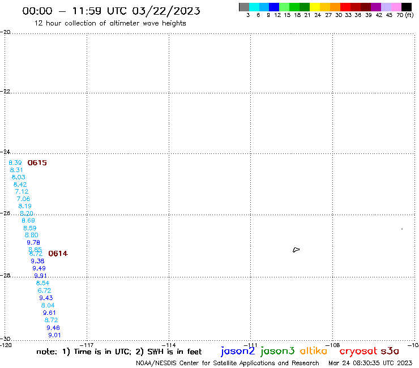The image size is (419, 368).
Task: Select the 8.03 altimeter reading
Action: pyautogui.click(x=19, y=177)
